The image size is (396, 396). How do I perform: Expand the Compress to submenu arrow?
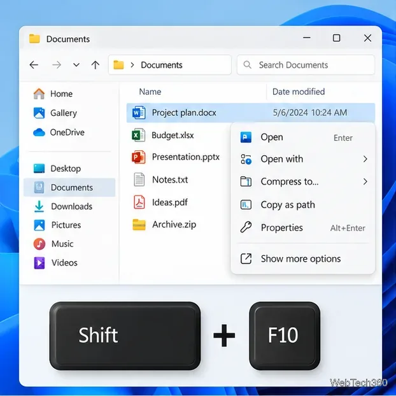tap(365, 181)
